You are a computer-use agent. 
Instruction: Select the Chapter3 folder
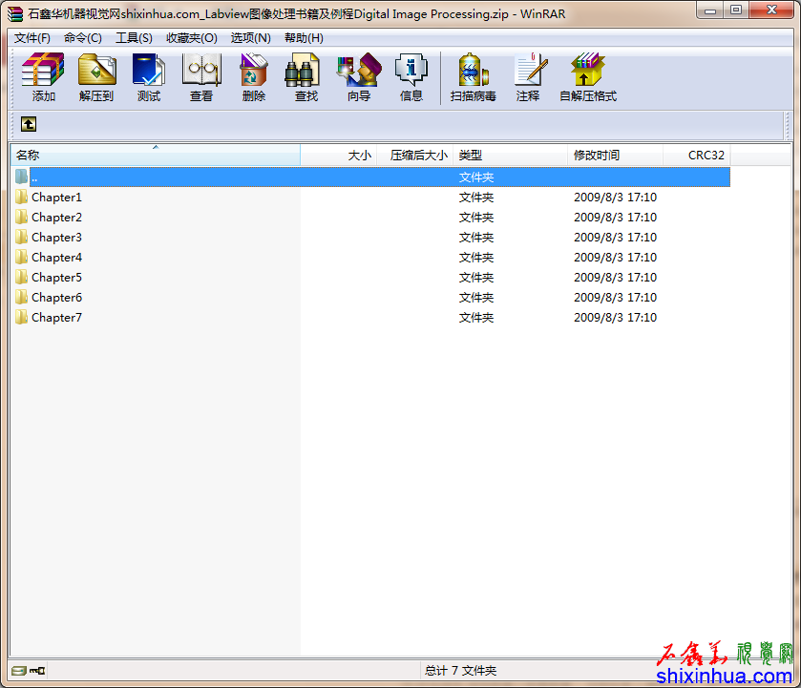point(56,238)
